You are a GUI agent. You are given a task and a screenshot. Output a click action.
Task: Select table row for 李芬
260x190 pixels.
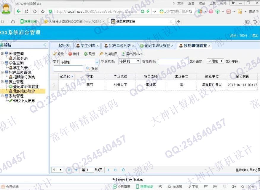pos(154,85)
